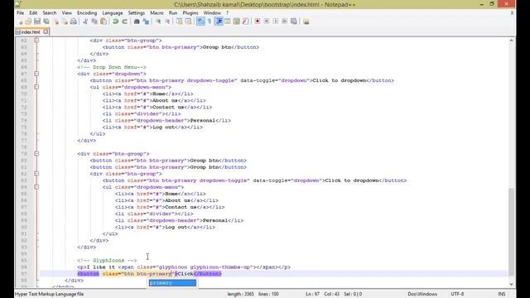Zoom out using the toolbar icon
This screenshot has height=298, width=530.
[x=167, y=22]
